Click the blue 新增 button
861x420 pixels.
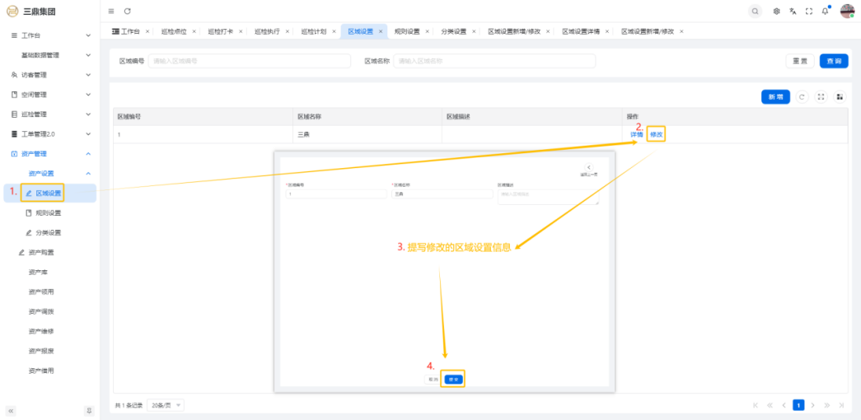click(775, 97)
